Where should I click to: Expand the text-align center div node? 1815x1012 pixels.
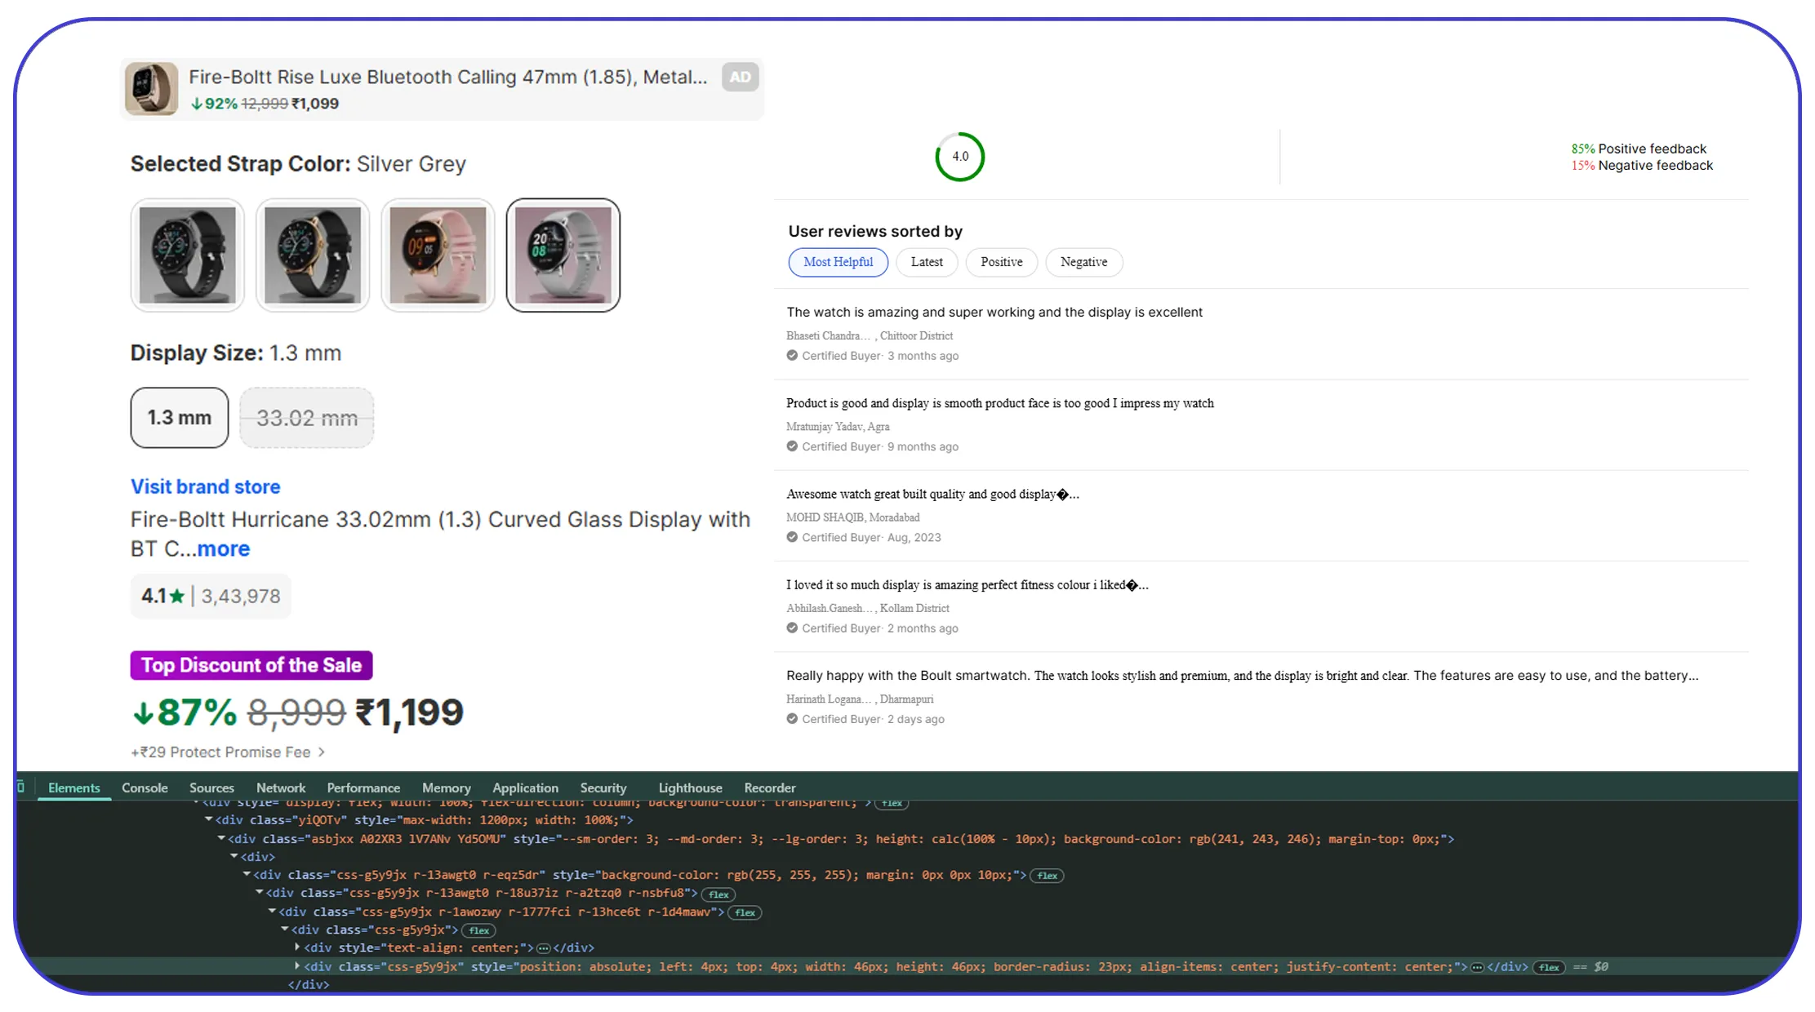297,947
